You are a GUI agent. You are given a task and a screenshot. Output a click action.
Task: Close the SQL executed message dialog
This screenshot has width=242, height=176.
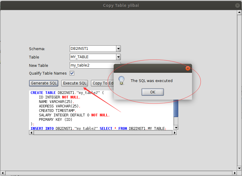pos(188,68)
